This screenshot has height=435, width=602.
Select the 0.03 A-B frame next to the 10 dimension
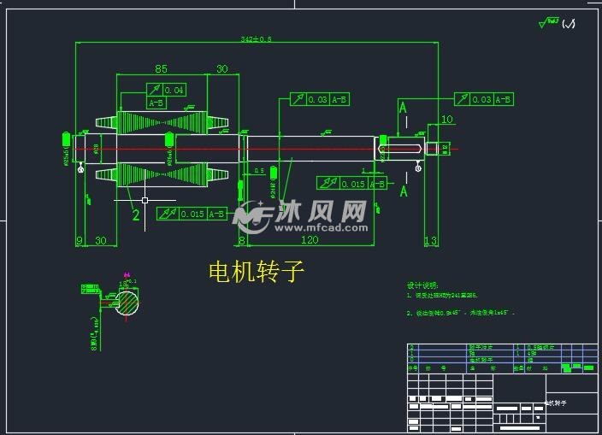coord(484,99)
